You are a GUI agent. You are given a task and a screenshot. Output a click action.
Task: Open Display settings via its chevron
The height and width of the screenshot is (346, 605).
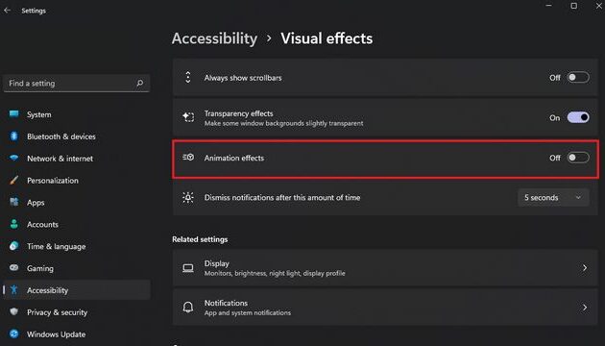pyautogui.click(x=585, y=267)
